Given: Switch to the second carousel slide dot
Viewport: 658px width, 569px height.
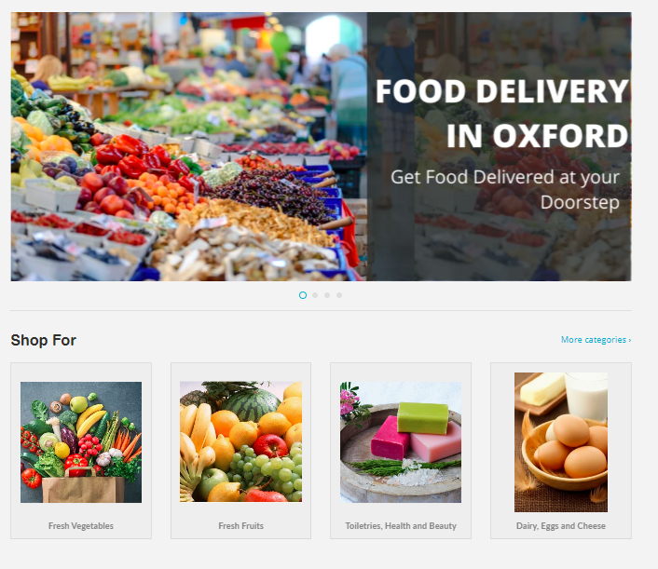Looking at the screenshot, I should [x=315, y=295].
